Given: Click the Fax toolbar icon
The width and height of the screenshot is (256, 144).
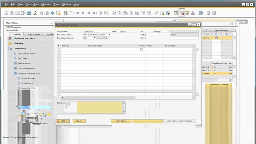Looking at the screenshot, I should click(29, 13).
